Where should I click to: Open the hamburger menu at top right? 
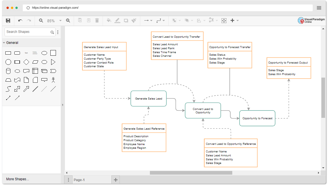pyautogui.click(x=319, y=8)
